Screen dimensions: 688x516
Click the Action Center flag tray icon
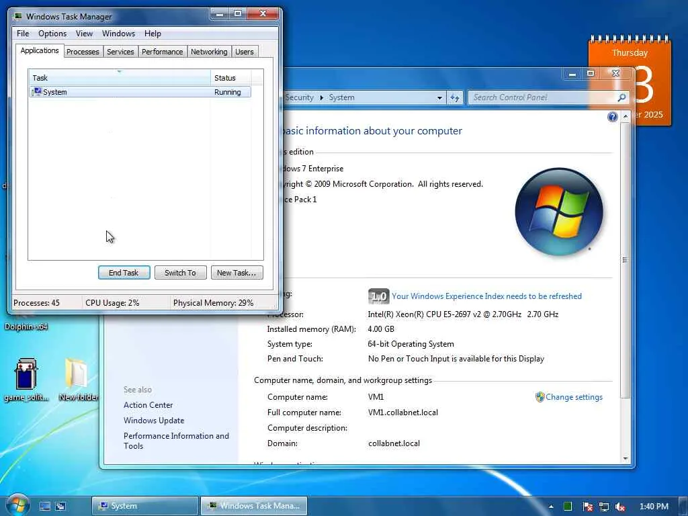click(x=587, y=507)
